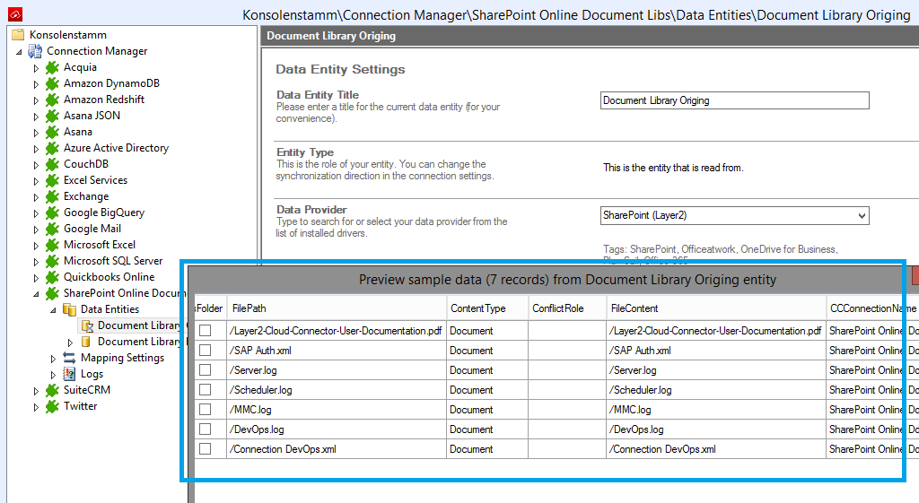Open the Data Provider dropdown

point(862,215)
